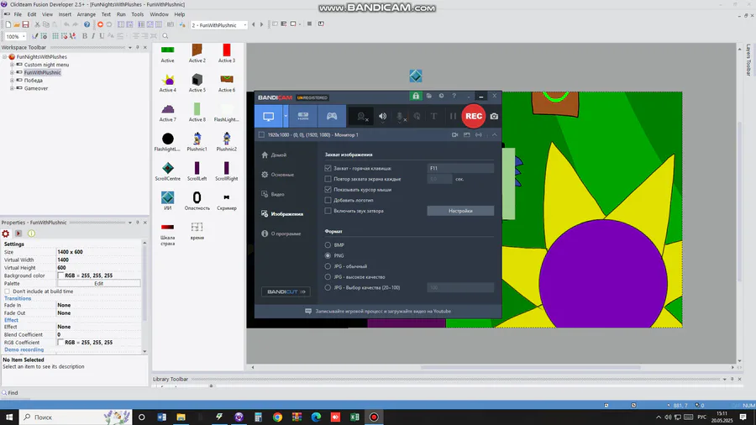Click Bandicam pause recording icon
Image resolution: width=756 pixels, height=425 pixels.
click(x=453, y=116)
